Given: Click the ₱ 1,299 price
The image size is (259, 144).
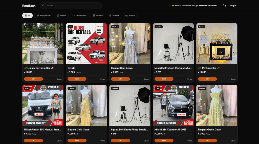Looking at the screenshot, I should (158, 72).
